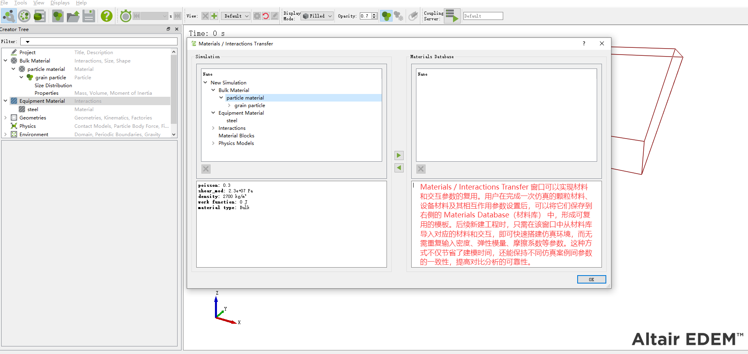Screen dimensions: 748x354
Task: Transfer selection to Materials Database arrow
Action: tap(399, 155)
